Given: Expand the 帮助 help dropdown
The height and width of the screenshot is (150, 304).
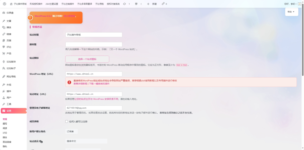Looking at the screenshot, I should [x=291, y=12].
